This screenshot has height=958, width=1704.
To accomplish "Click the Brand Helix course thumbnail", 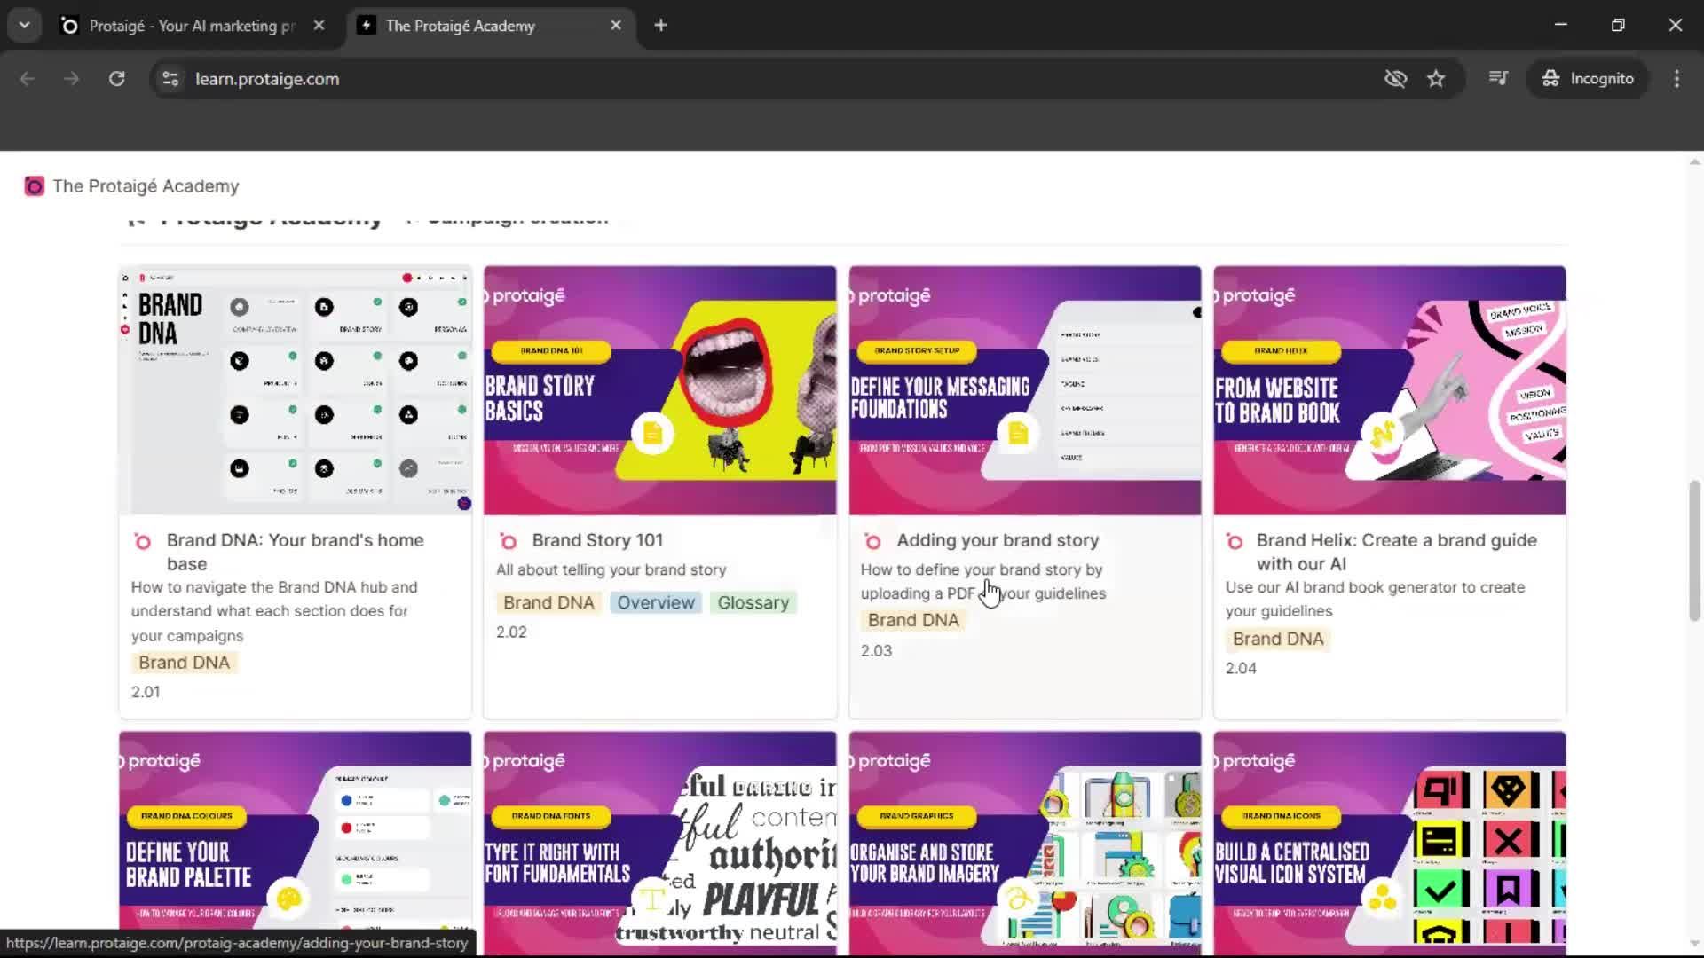I will 1389,390.
